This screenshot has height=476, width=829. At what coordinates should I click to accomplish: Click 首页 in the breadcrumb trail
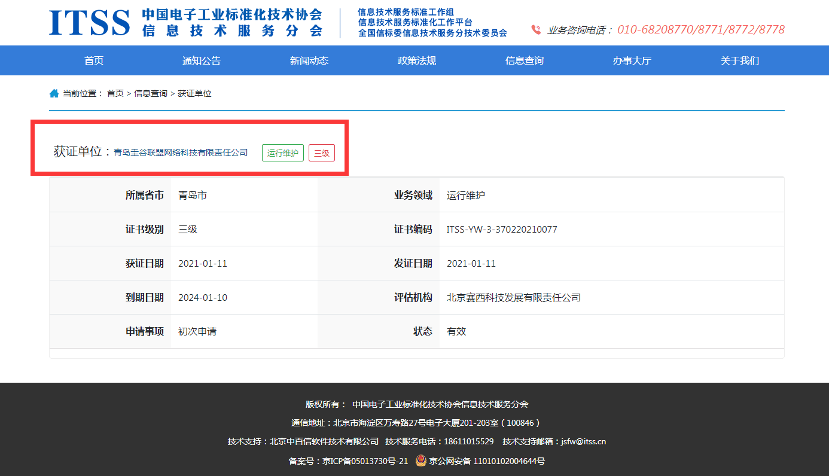coord(115,93)
